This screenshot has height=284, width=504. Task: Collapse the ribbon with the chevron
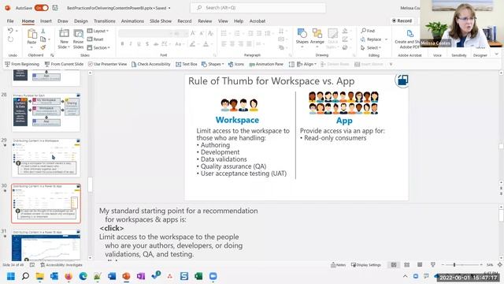(x=497, y=54)
